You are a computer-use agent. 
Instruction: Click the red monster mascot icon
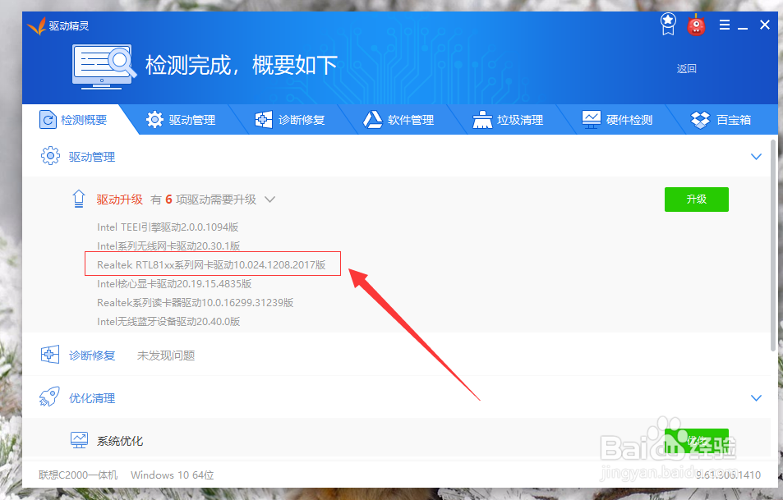pyautogui.click(x=696, y=25)
